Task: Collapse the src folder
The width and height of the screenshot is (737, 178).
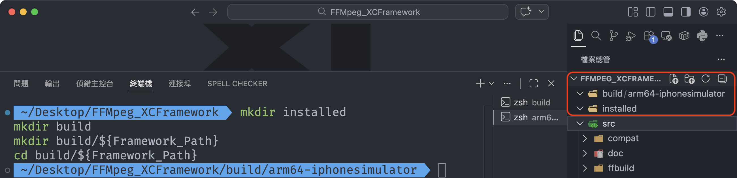Action: point(580,123)
